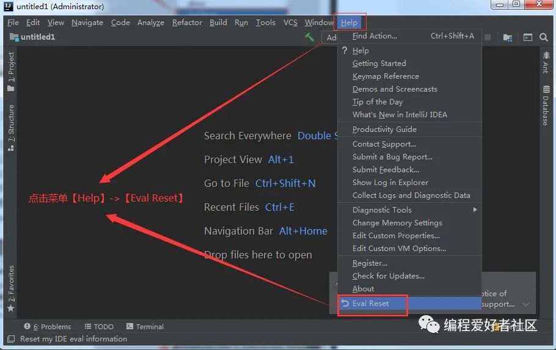This screenshot has width=556, height=350.
Task: Select Show Log in Explorer
Action: point(409,182)
